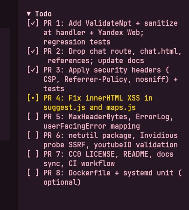Uncheck the PR 1 checkbox
Viewport: 189px width, 210px height.
click(x=33, y=23)
